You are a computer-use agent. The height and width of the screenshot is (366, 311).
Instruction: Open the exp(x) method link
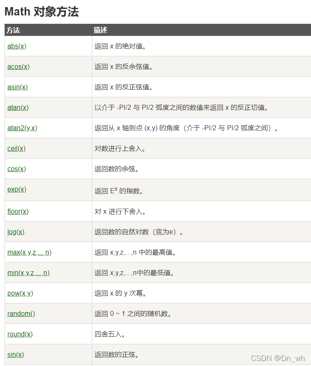tap(17, 189)
